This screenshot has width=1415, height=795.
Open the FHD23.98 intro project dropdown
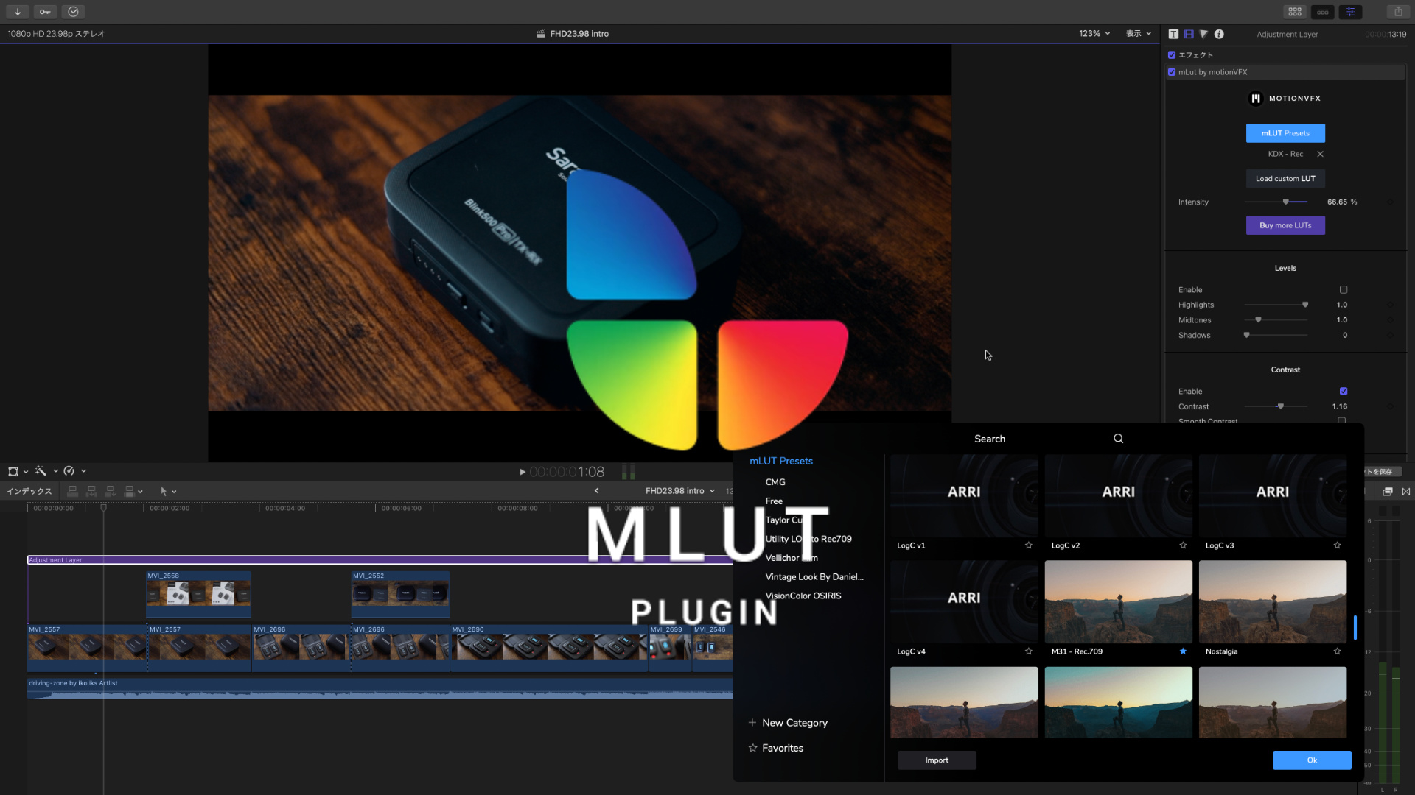pyautogui.click(x=680, y=491)
